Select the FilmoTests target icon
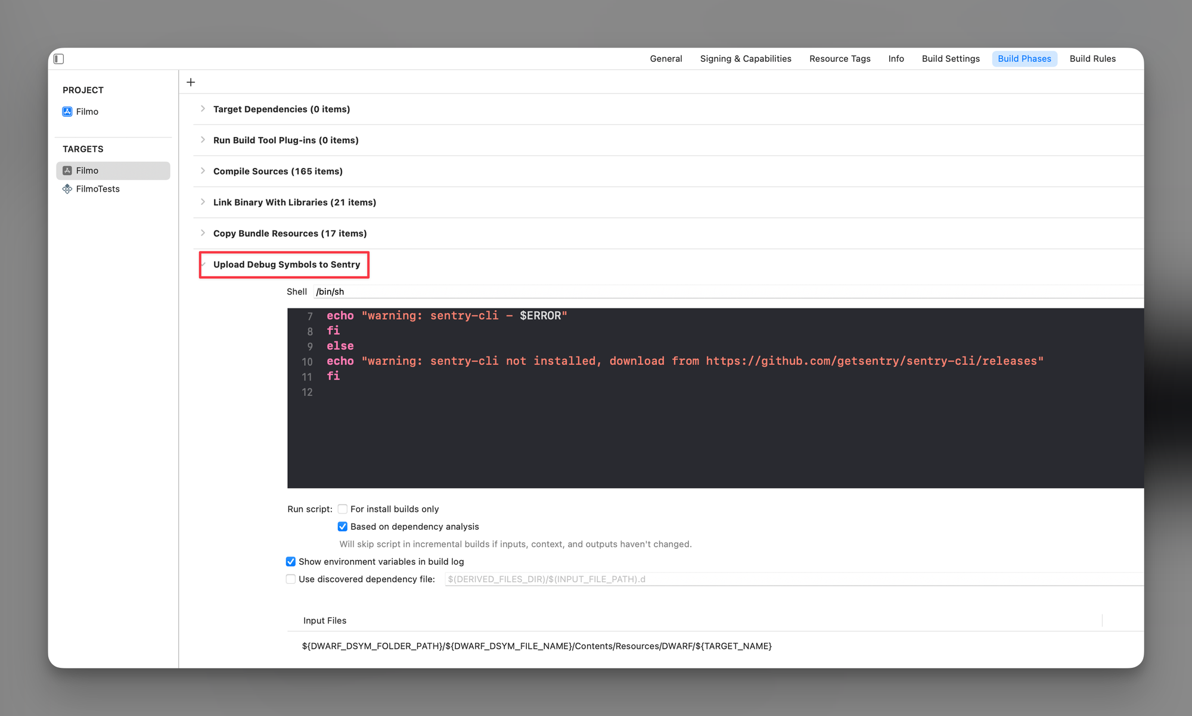1192x716 pixels. click(x=67, y=189)
